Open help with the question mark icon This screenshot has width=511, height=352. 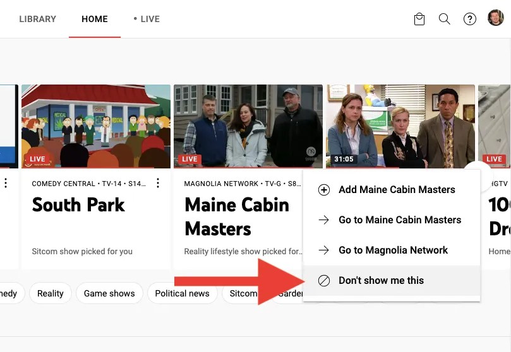tap(469, 19)
